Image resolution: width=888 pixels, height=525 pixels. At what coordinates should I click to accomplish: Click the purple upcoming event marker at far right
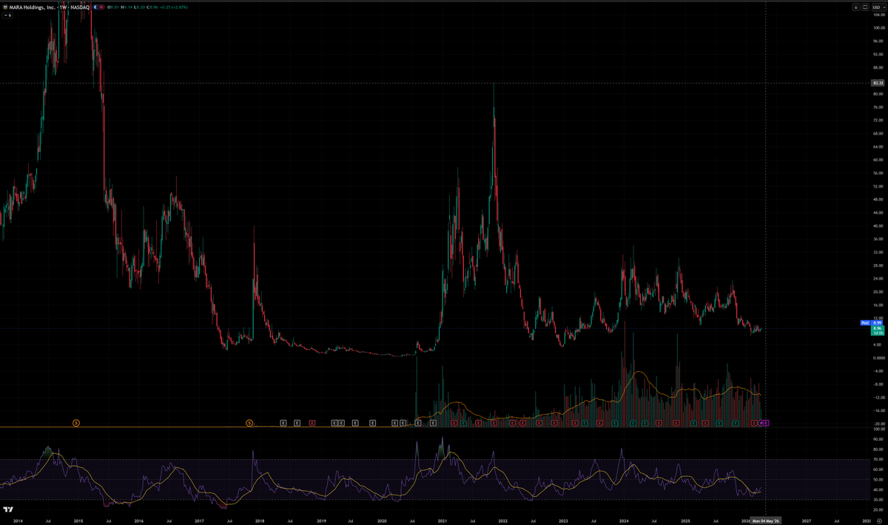[x=767, y=422]
